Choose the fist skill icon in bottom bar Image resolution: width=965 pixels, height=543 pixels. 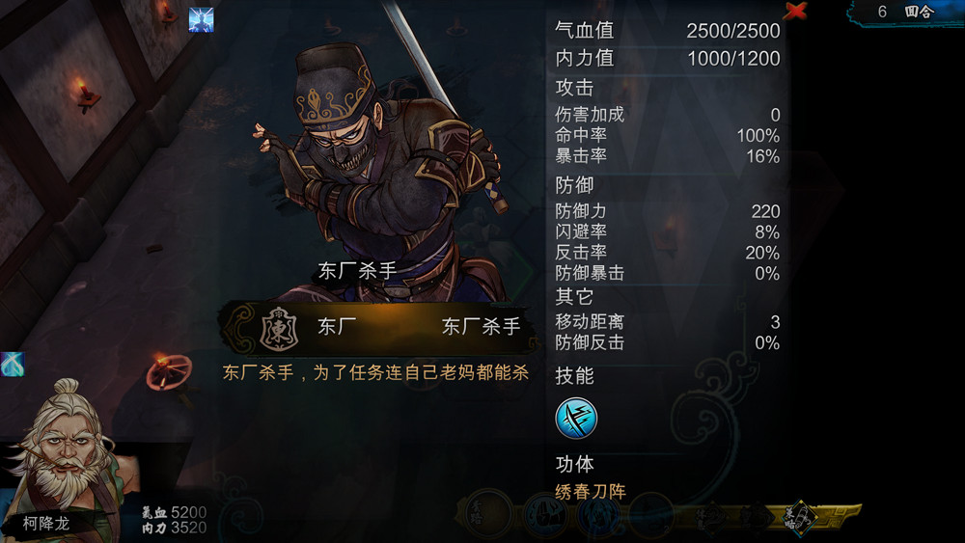(x=546, y=515)
